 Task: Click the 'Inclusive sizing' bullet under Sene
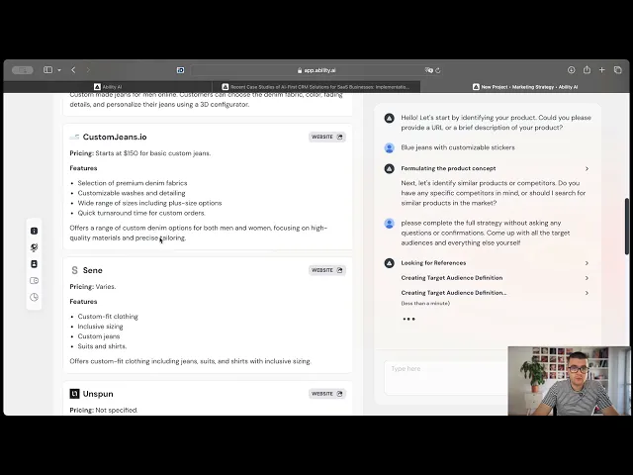100,327
